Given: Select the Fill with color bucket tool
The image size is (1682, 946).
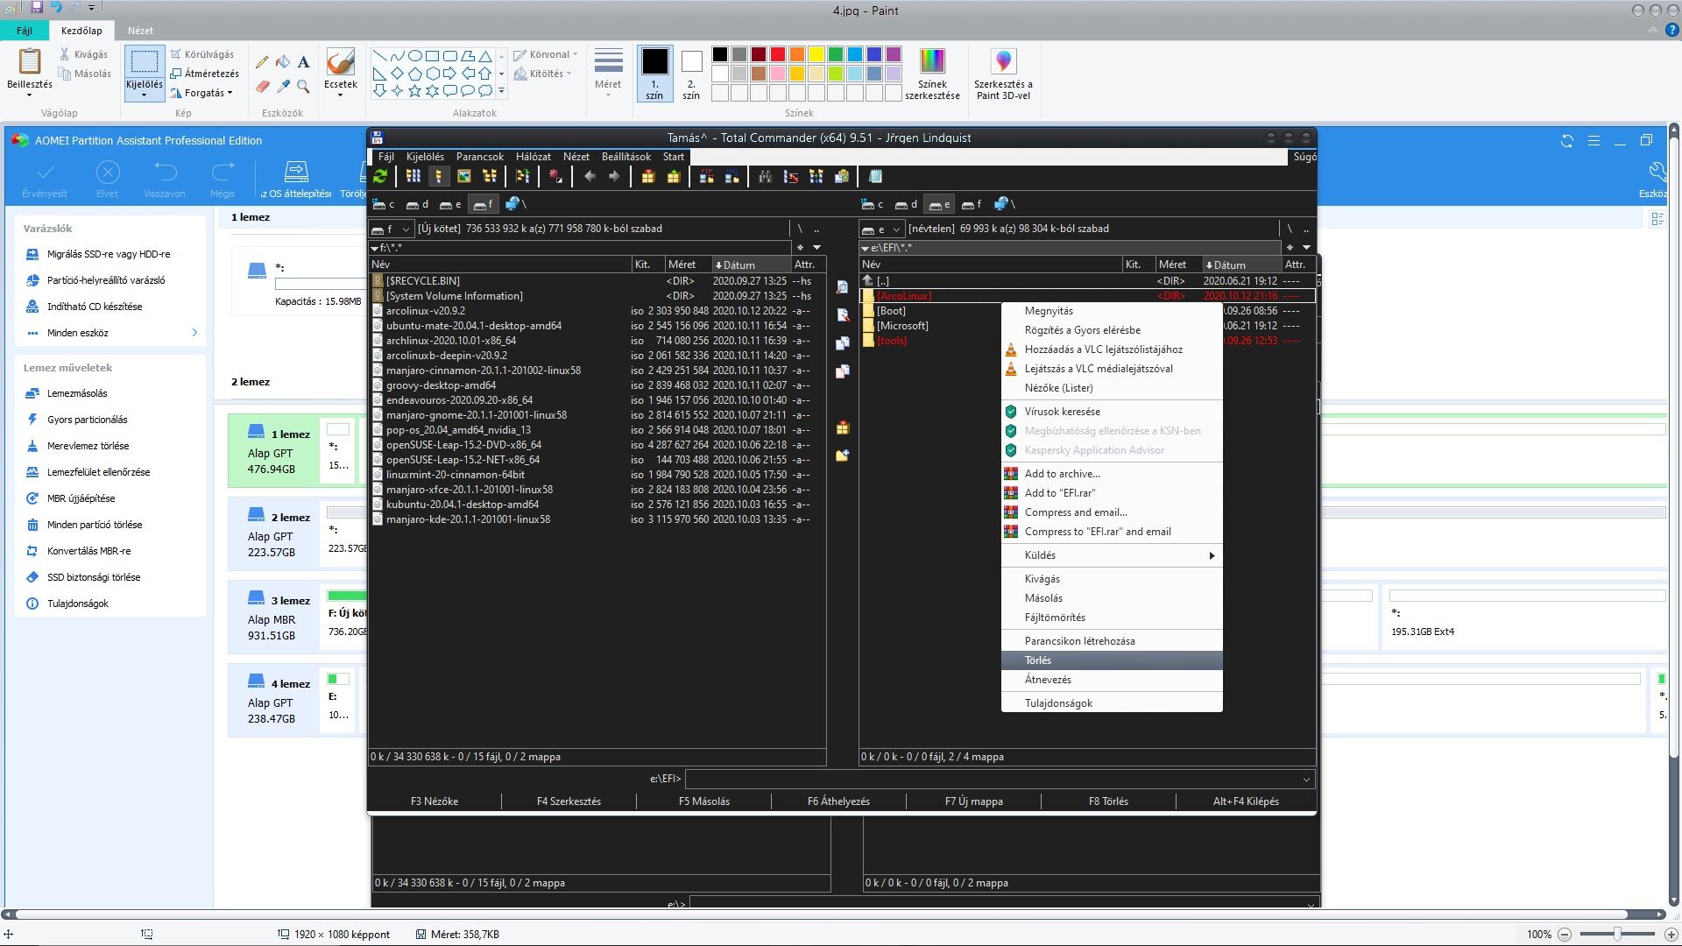Looking at the screenshot, I should (282, 62).
